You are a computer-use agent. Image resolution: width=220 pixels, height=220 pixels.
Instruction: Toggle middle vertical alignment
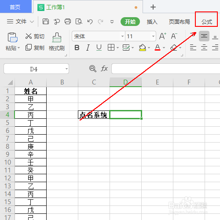click(x=204, y=36)
